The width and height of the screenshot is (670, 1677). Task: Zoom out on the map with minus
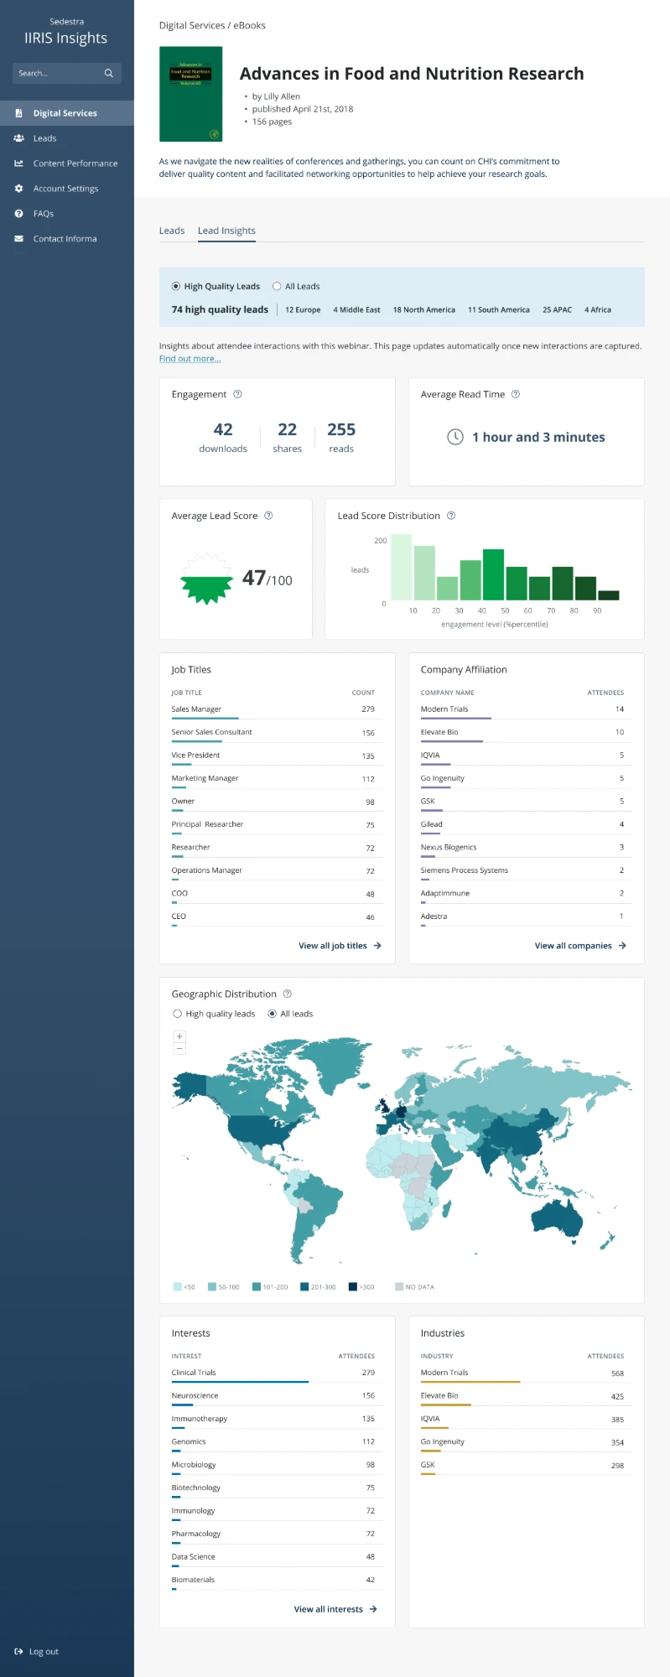179,1049
